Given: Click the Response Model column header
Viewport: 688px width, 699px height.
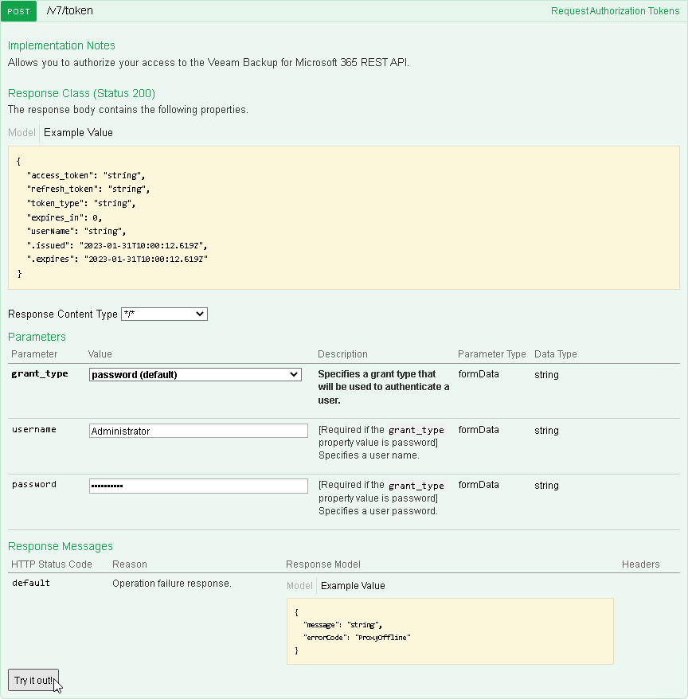Looking at the screenshot, I should (322, 564).
